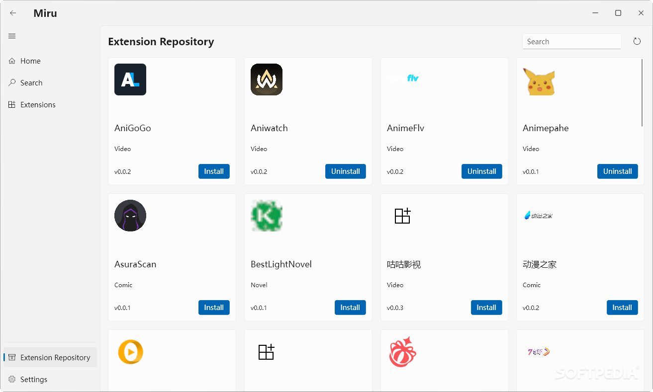653x392 pixels.
Task: Open the Home page
Action: pyautogui.click(x=50, y=61)
